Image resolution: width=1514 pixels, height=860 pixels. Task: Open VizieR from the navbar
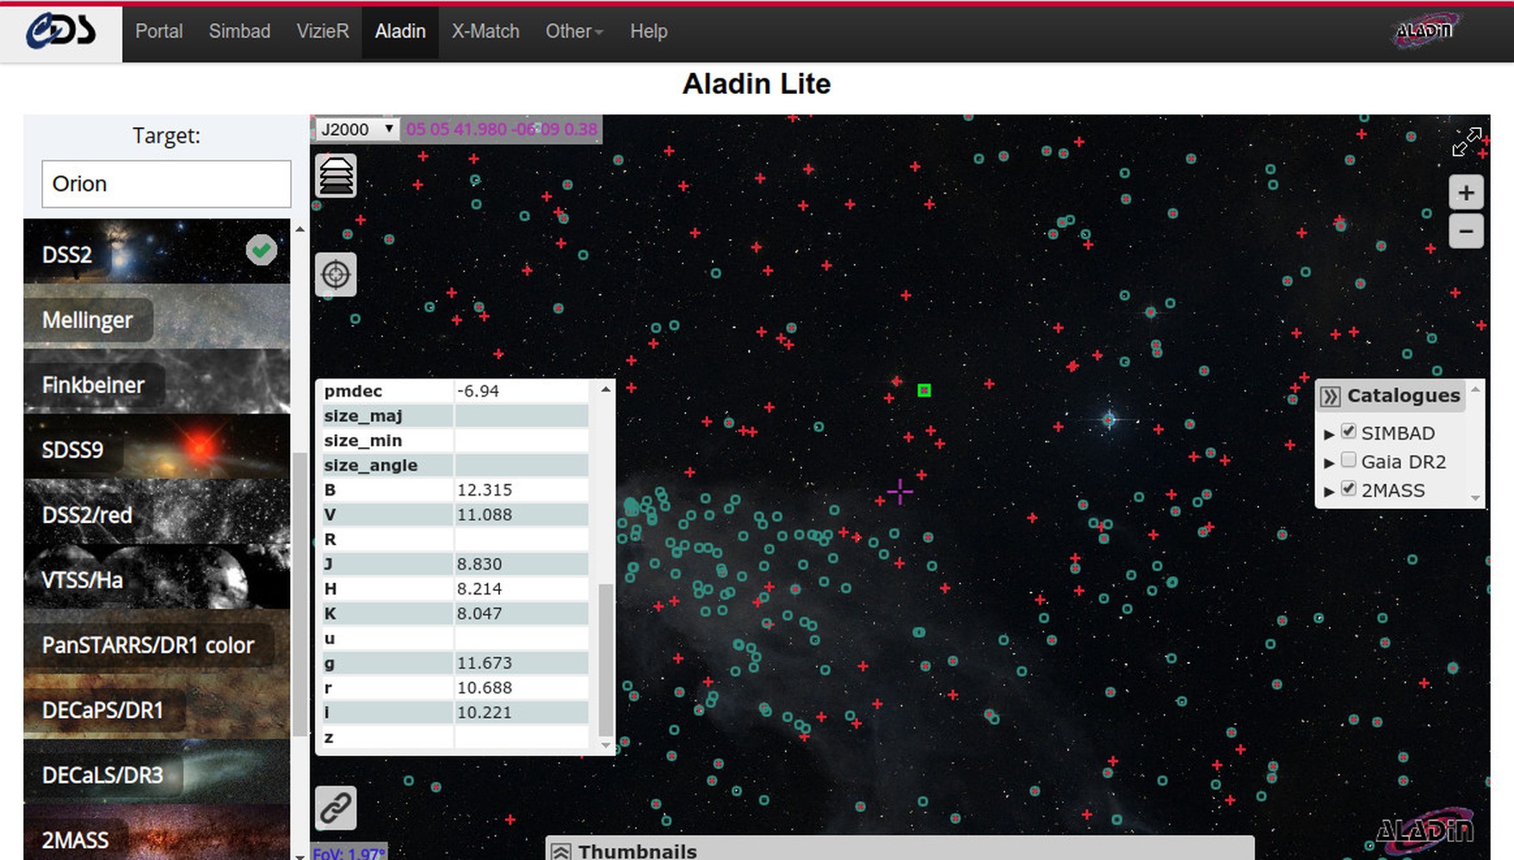pyautogui.click(x=323, y=32)
